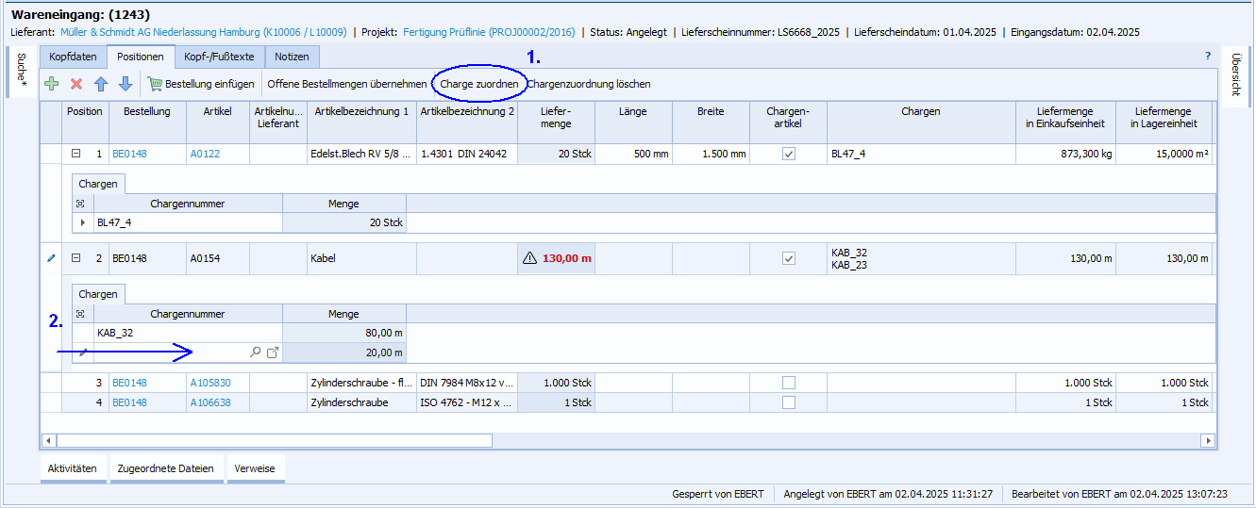Click the red X delete position icon
1256x508 pixels.
[76, 84]
